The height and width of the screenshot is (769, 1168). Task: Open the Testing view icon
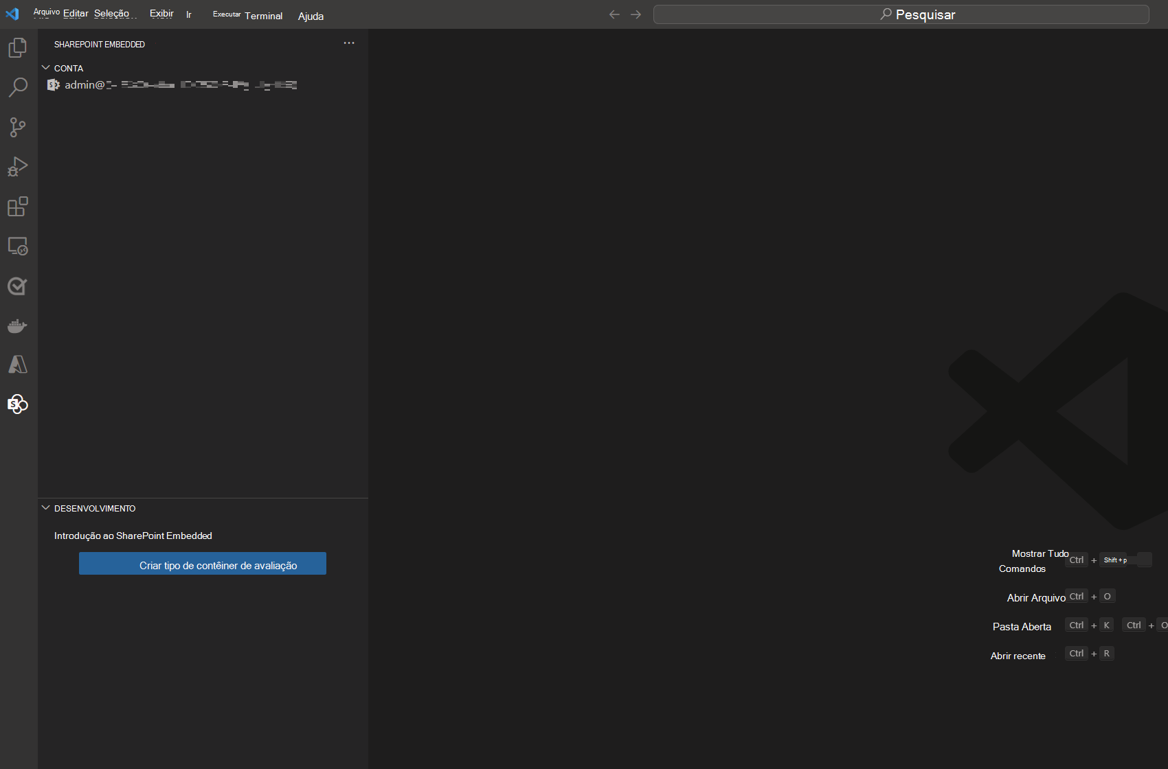(x=18, y=286)
